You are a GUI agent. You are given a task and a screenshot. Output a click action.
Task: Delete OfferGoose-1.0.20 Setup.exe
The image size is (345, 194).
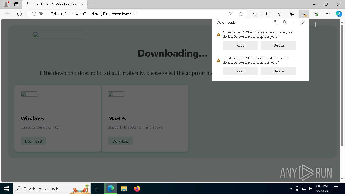tap(278, 71)
